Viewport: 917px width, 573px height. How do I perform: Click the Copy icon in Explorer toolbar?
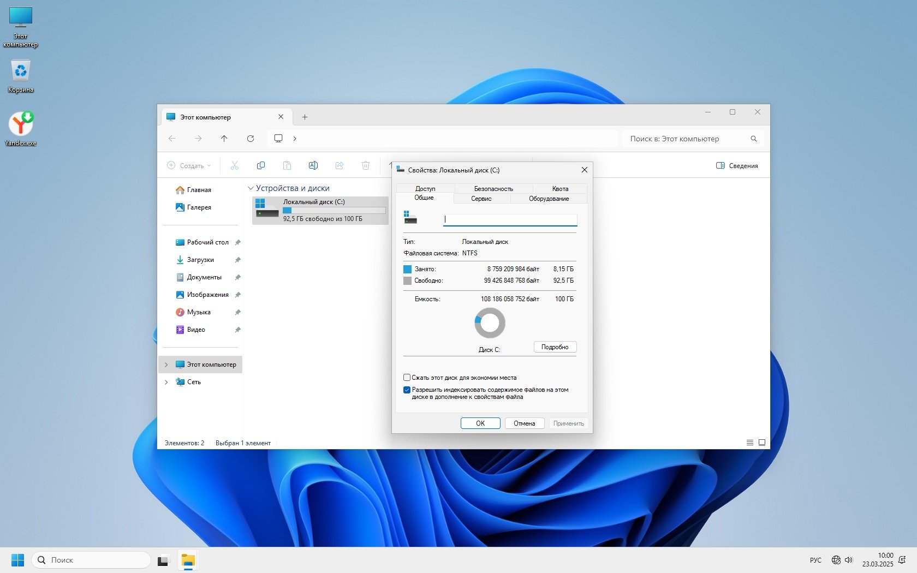(x=261, y=165)
